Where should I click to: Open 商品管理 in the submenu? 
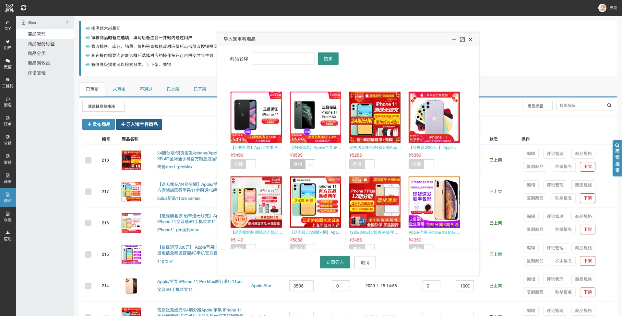coord(45,34)
